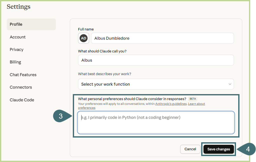Open the Account settings section
256x162 pixels.
click(18, 37)
